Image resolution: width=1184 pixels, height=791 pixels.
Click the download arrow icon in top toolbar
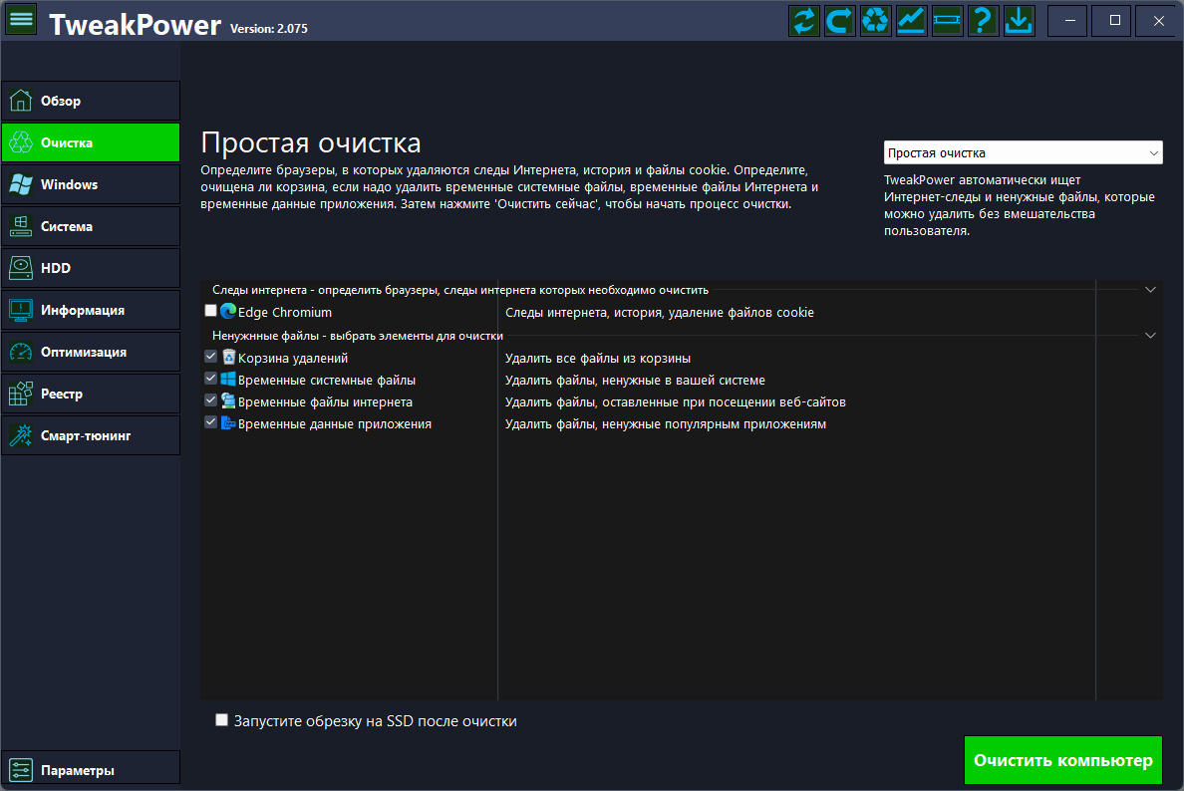click(x=1019, y=20)
